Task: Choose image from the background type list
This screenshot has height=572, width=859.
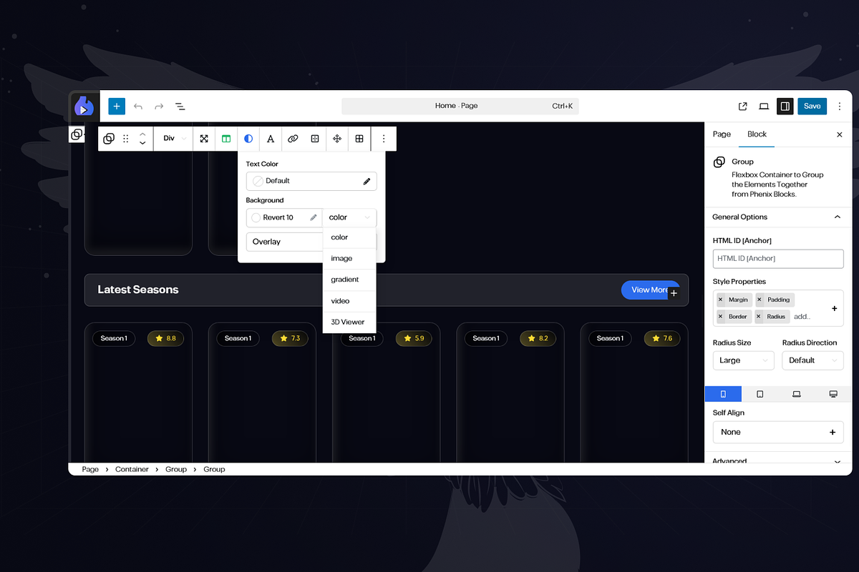Action: pyautogui.click(x=349, y=258)
